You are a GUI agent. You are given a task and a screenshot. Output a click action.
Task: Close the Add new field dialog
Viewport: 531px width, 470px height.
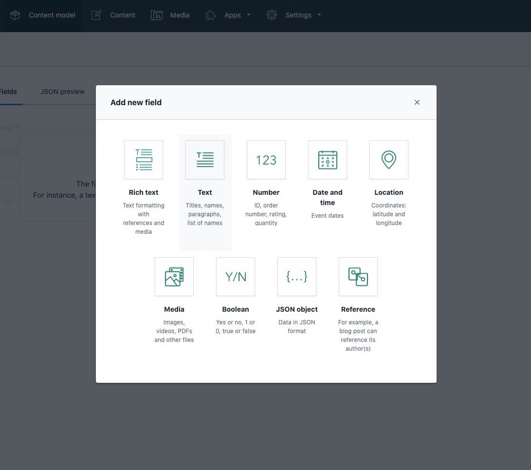417,102
